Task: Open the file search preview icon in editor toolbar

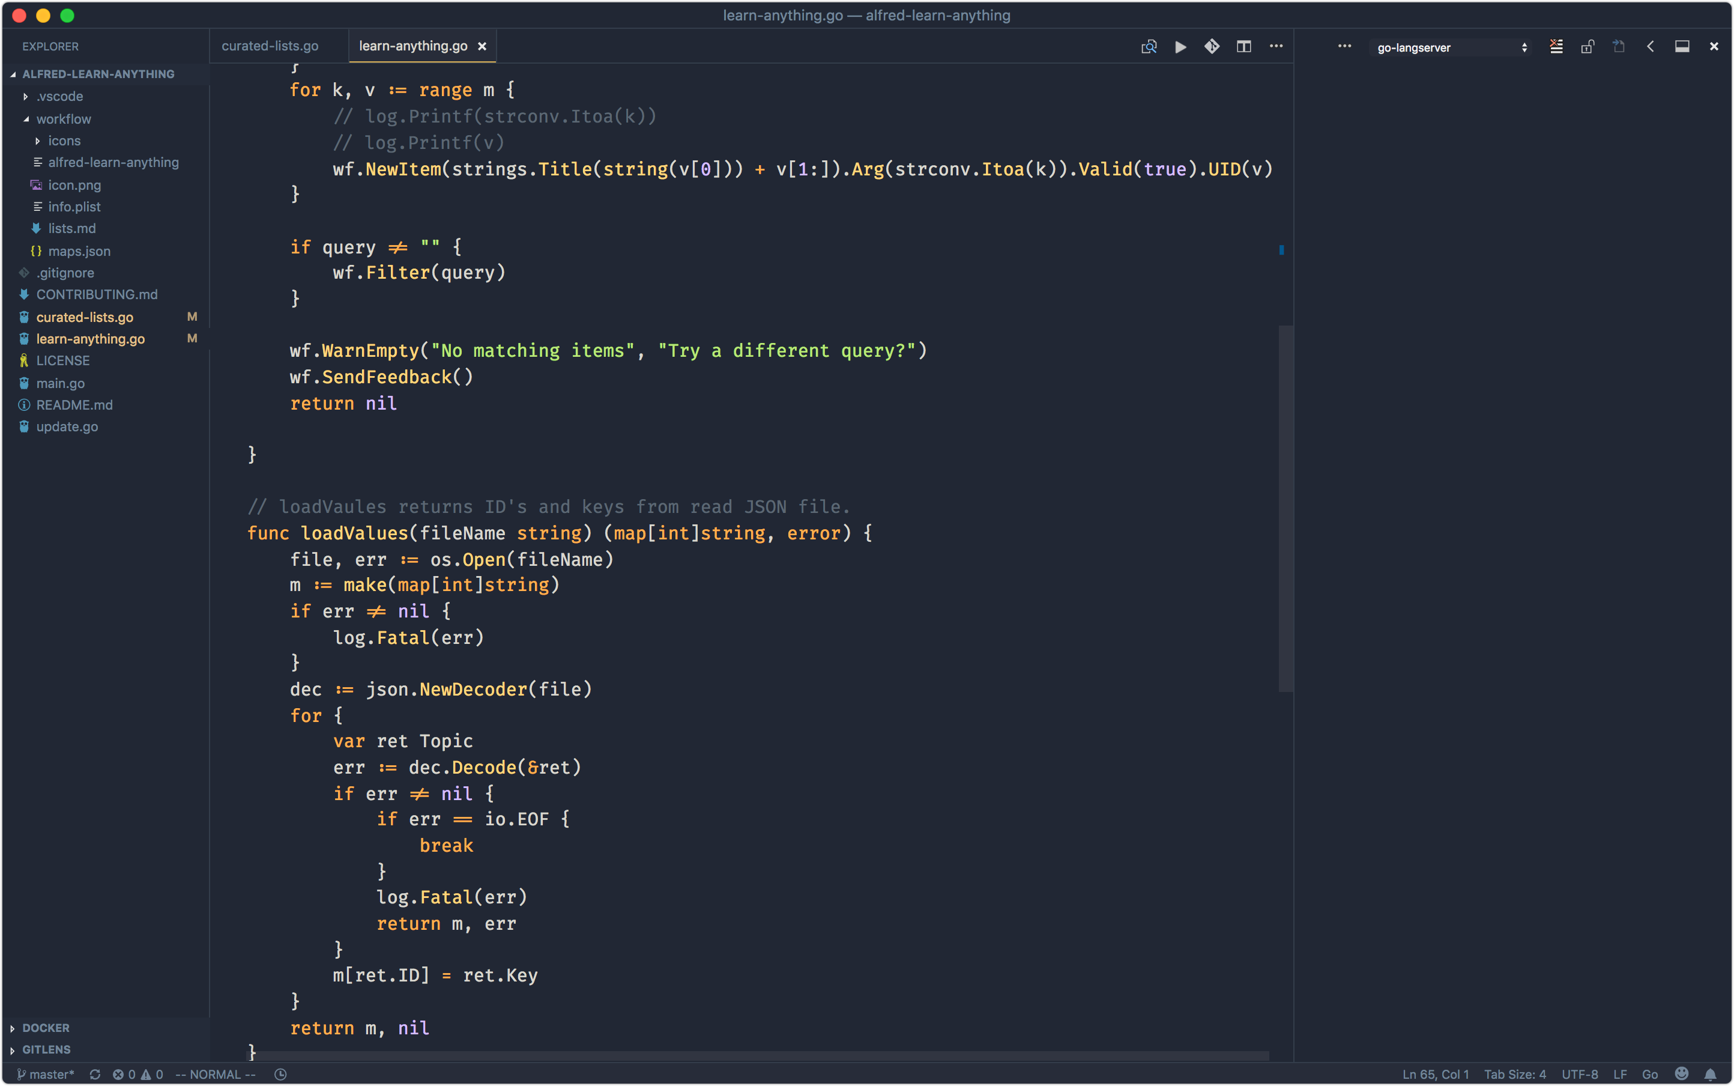Action: point(1149,47)
